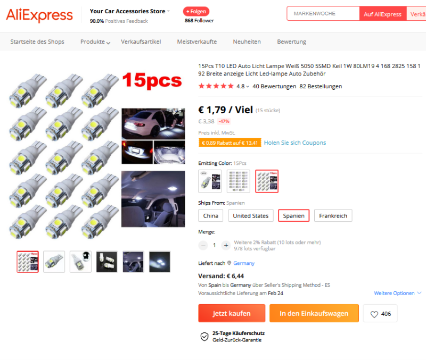The width and height of the screenshot is (426, 360).
Task: Expand Weitere Optionen shipping choices
Action: point(397,293)
